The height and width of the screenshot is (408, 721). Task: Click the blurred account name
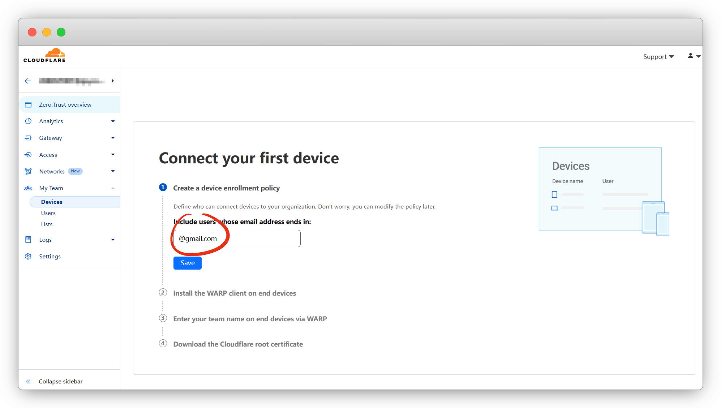(x=72, y=81)
